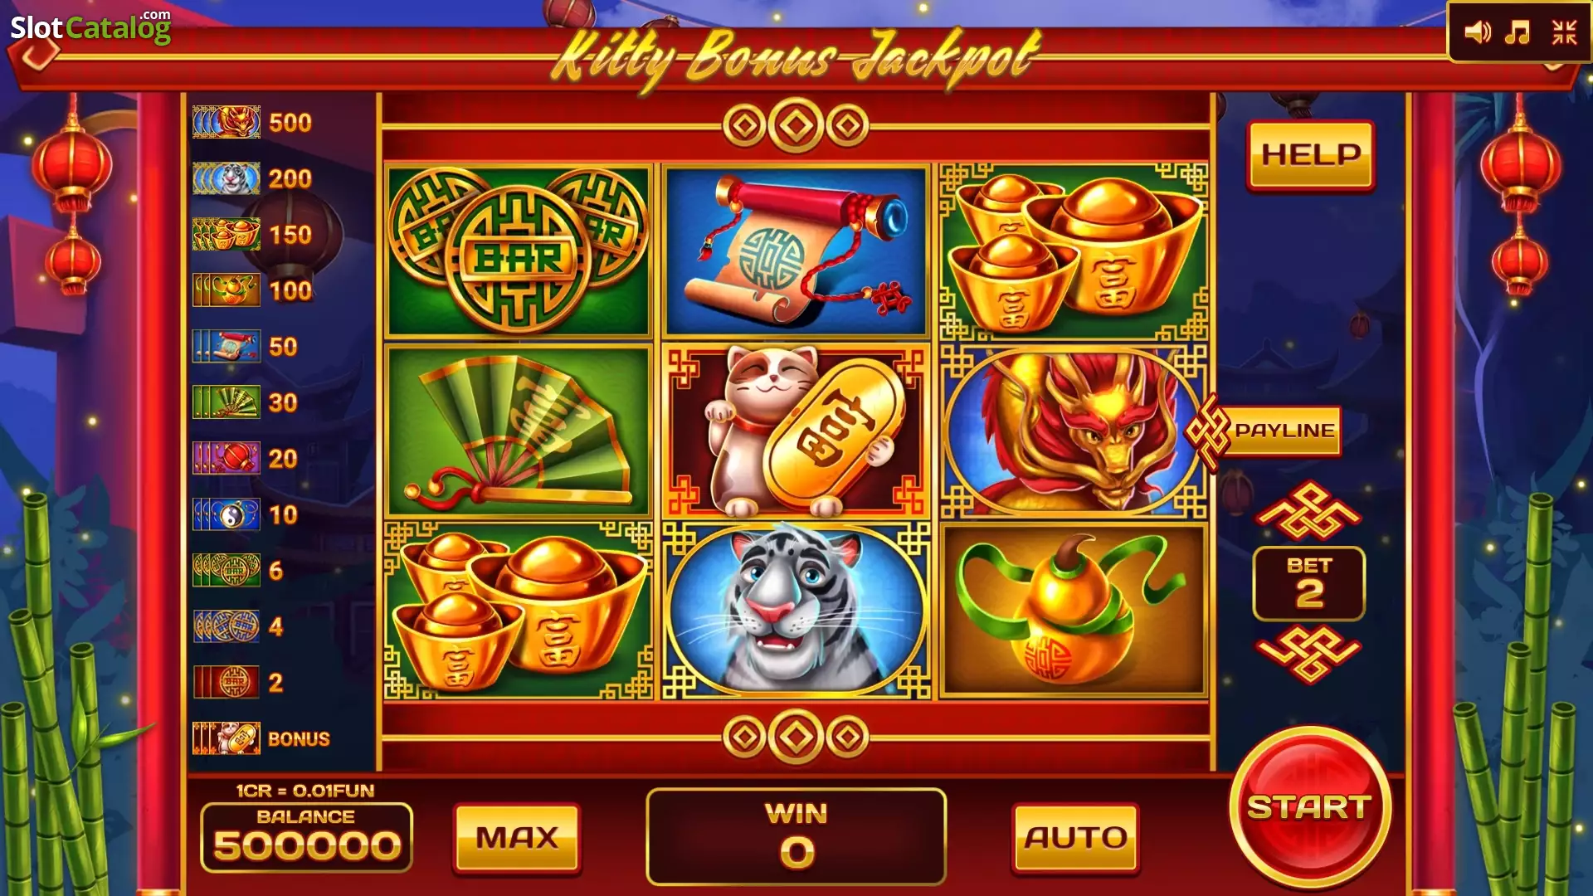1593x896 pixels.
Task: Toggle the background music note icon
Action: coord(1517,32)
